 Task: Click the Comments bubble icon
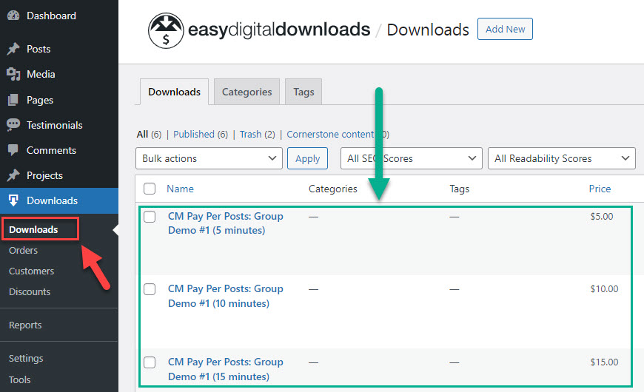pos(13,150)
